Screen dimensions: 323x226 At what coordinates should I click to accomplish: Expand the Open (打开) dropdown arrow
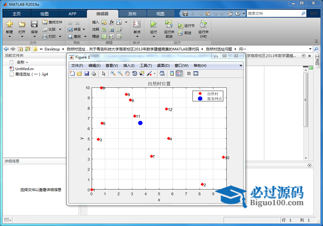click(22, 37)
